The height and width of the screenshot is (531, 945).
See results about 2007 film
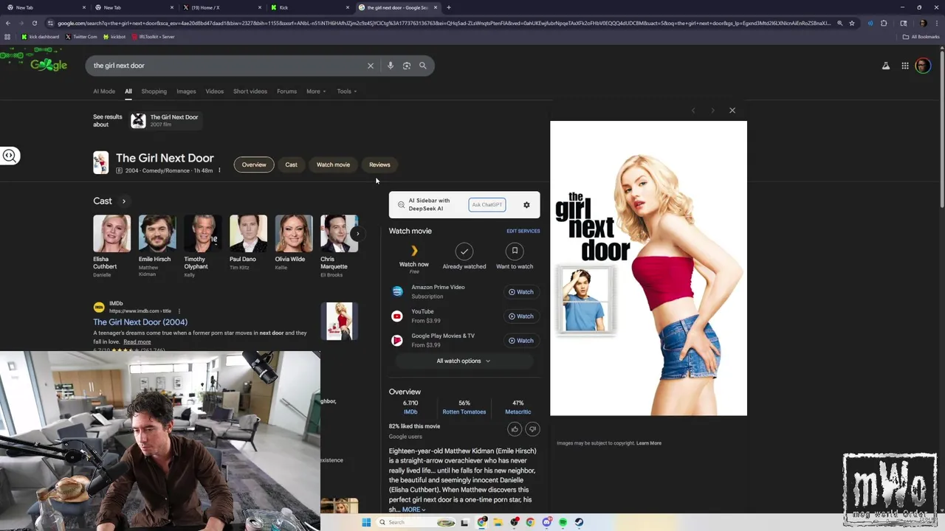[x=165, y=120]
